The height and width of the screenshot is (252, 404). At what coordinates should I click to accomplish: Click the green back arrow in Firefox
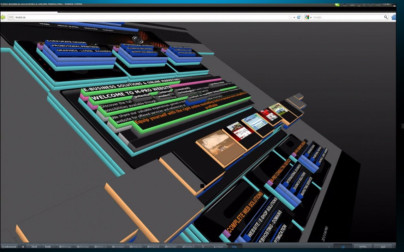click(x=3, y=17)
